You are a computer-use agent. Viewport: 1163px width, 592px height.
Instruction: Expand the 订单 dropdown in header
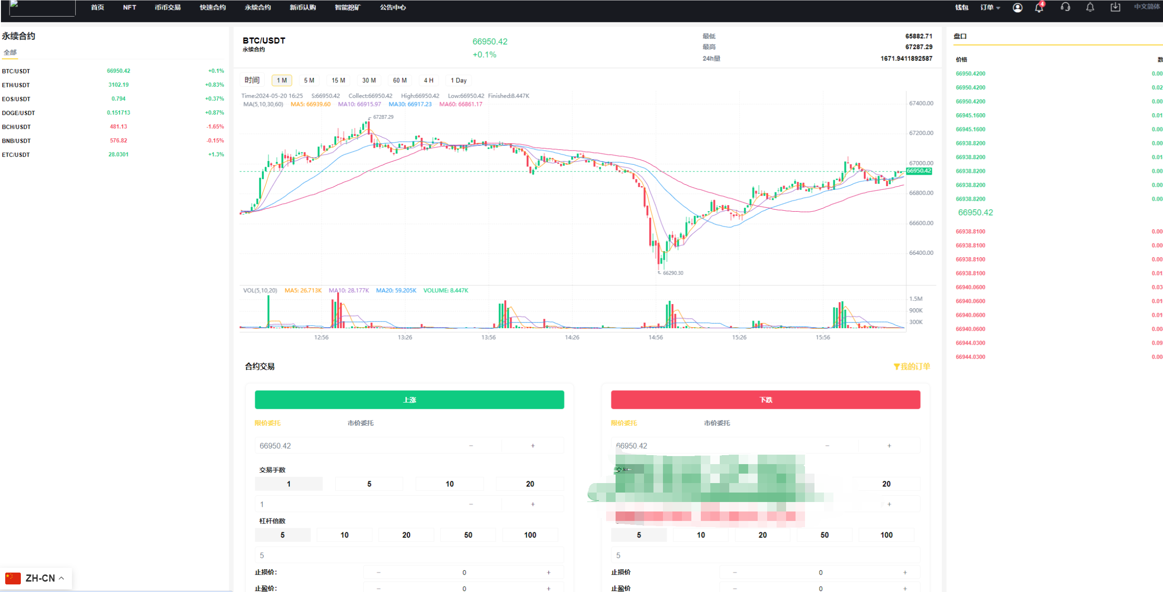pos(990,8)
